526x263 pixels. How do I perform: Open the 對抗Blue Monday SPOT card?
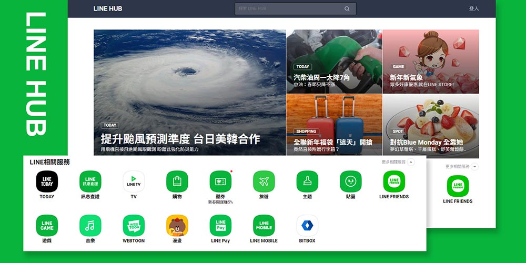tap(431, 126)
